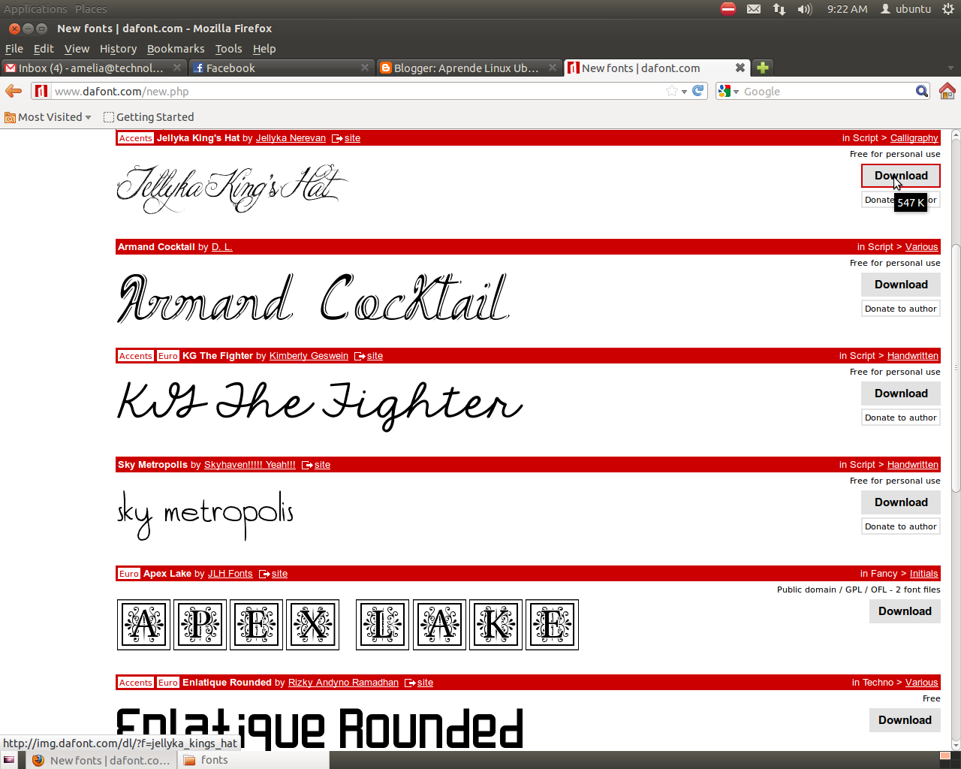
Task: Open the Places menu in the top panel
Action: pos(91,9)
